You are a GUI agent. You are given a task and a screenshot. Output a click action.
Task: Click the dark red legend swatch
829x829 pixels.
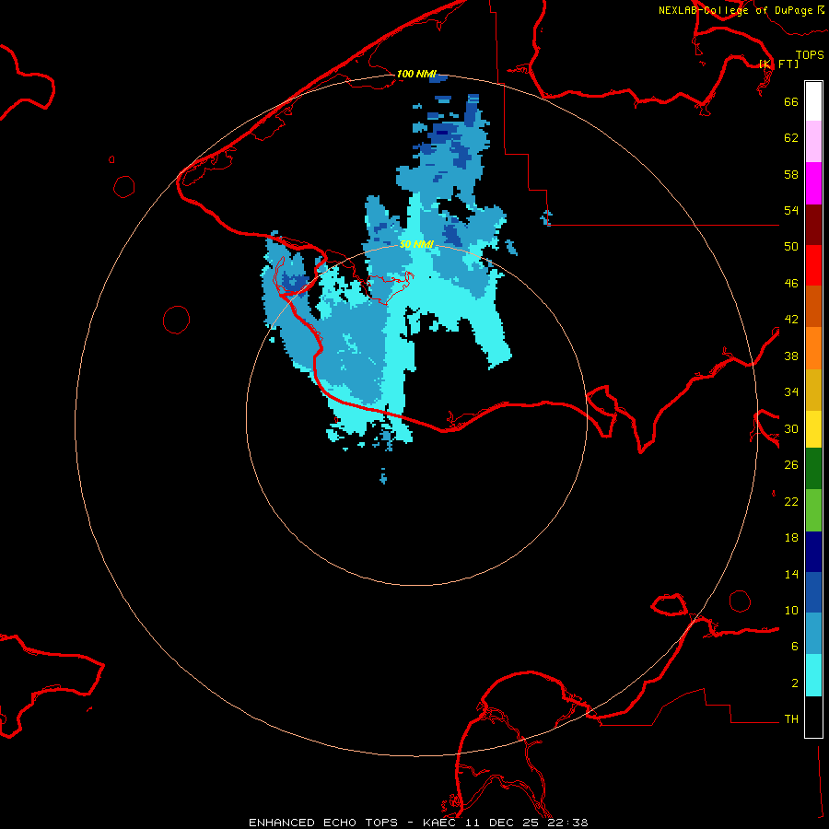coord(813,225)
